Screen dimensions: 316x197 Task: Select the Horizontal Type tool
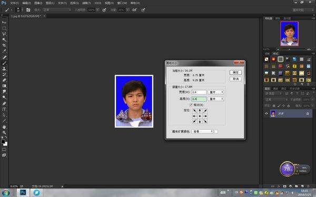click(x=4, y=109)
